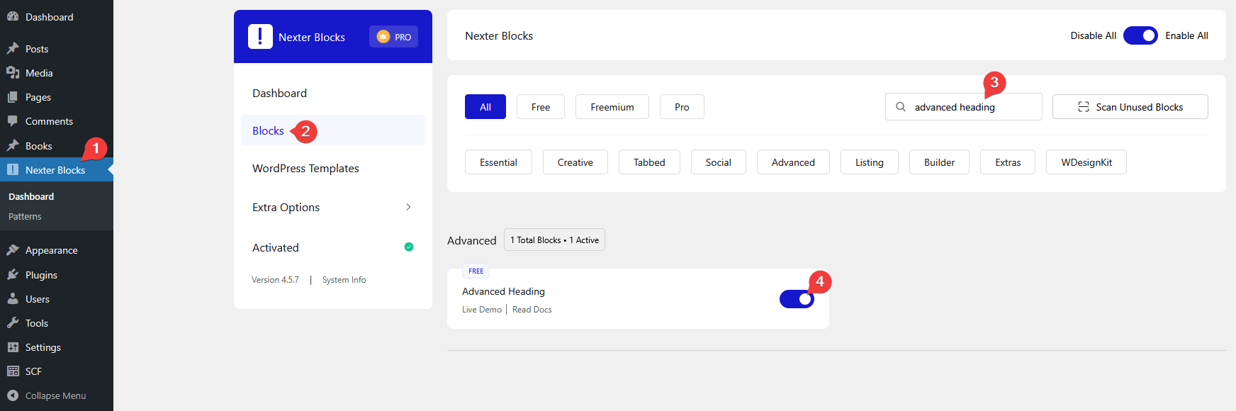
Task: Click the Dashboard gauge icon in WordPress sidebar
Action: click(x=13, y=17)
